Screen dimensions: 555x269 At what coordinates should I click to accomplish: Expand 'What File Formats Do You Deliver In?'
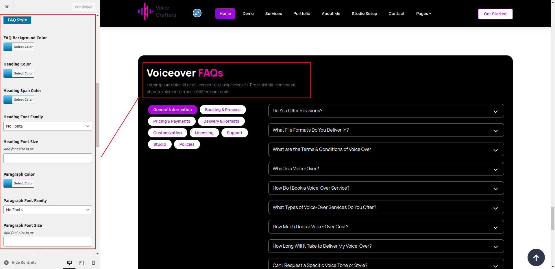pos(386,130)
